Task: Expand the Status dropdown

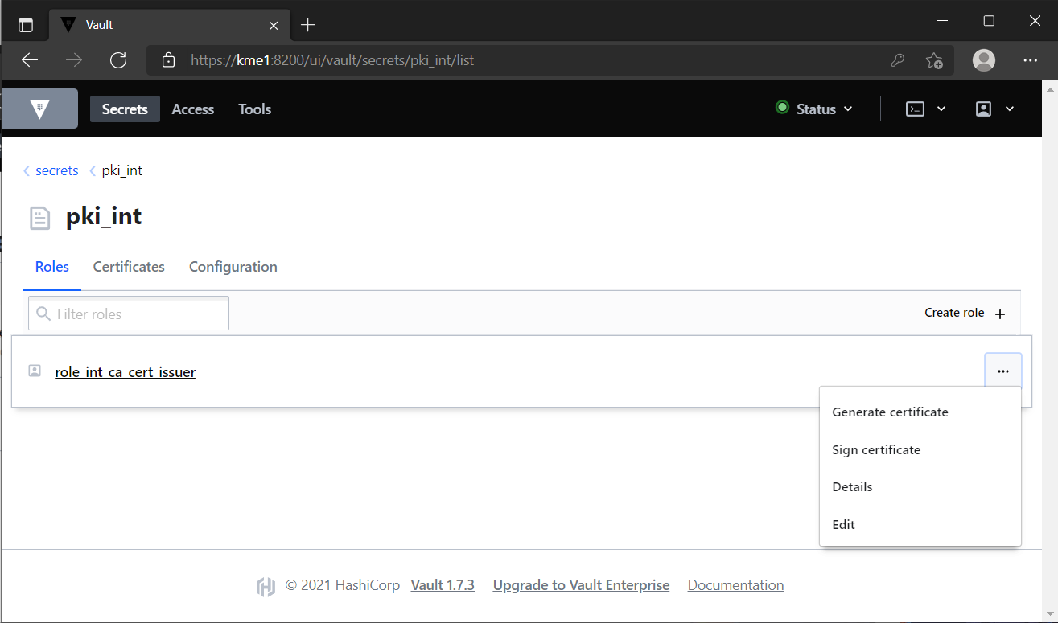Action: click(813, 109)
